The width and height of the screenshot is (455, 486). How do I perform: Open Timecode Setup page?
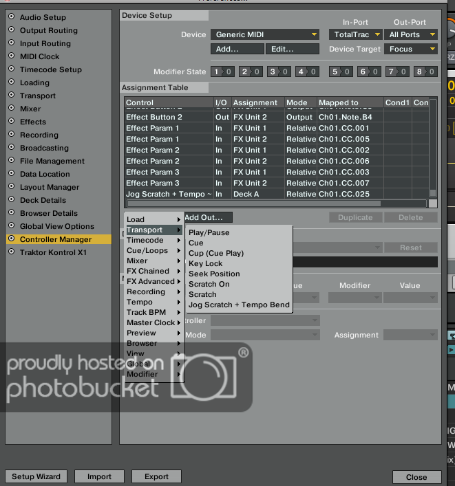click(51, 69)
